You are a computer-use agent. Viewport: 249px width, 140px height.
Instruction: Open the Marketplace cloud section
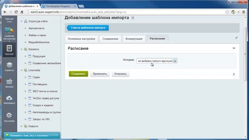(9, 100)
